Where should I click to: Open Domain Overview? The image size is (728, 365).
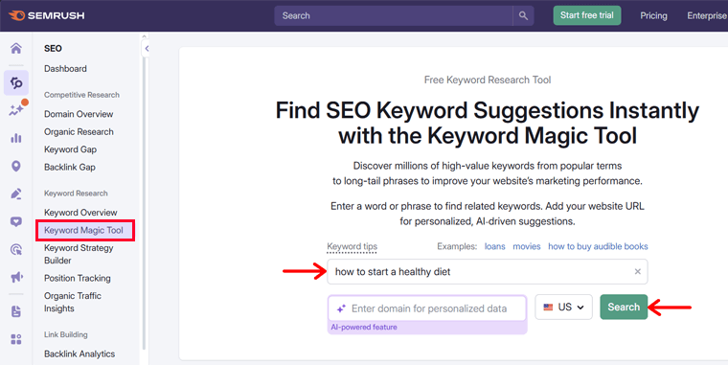[79, 114]
